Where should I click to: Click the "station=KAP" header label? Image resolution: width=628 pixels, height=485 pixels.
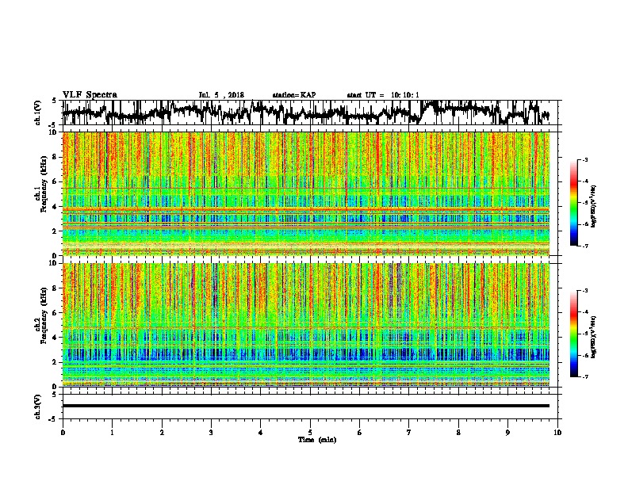tap(294, 95)
